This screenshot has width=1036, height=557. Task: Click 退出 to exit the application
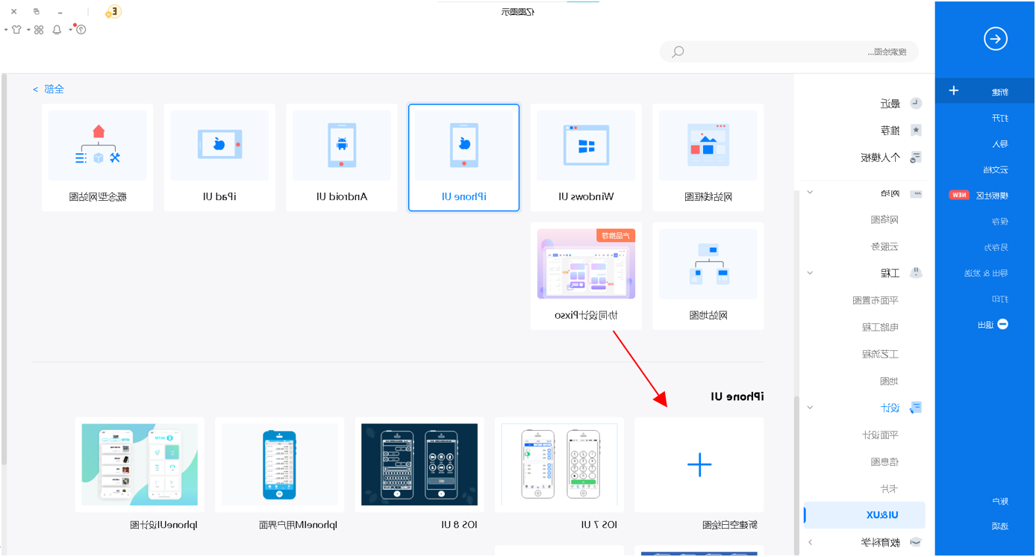click(985, 325)
